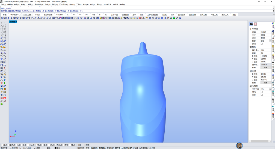
Task: Click the camera X 座标 -39.645 field
Action: pos(266,56)
